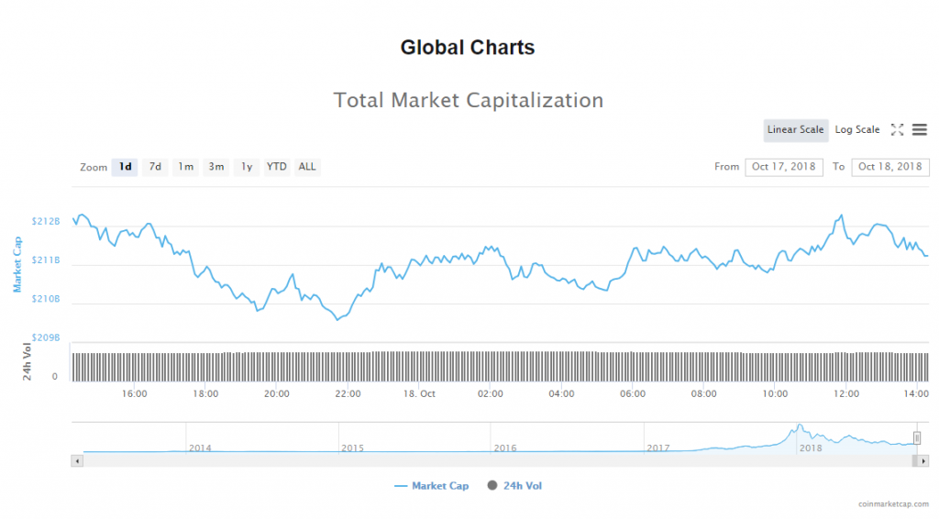The height and width of the screenshot is (519, 939).
Task: Click the navigator right scroll arrow
Action: point(923,460)
